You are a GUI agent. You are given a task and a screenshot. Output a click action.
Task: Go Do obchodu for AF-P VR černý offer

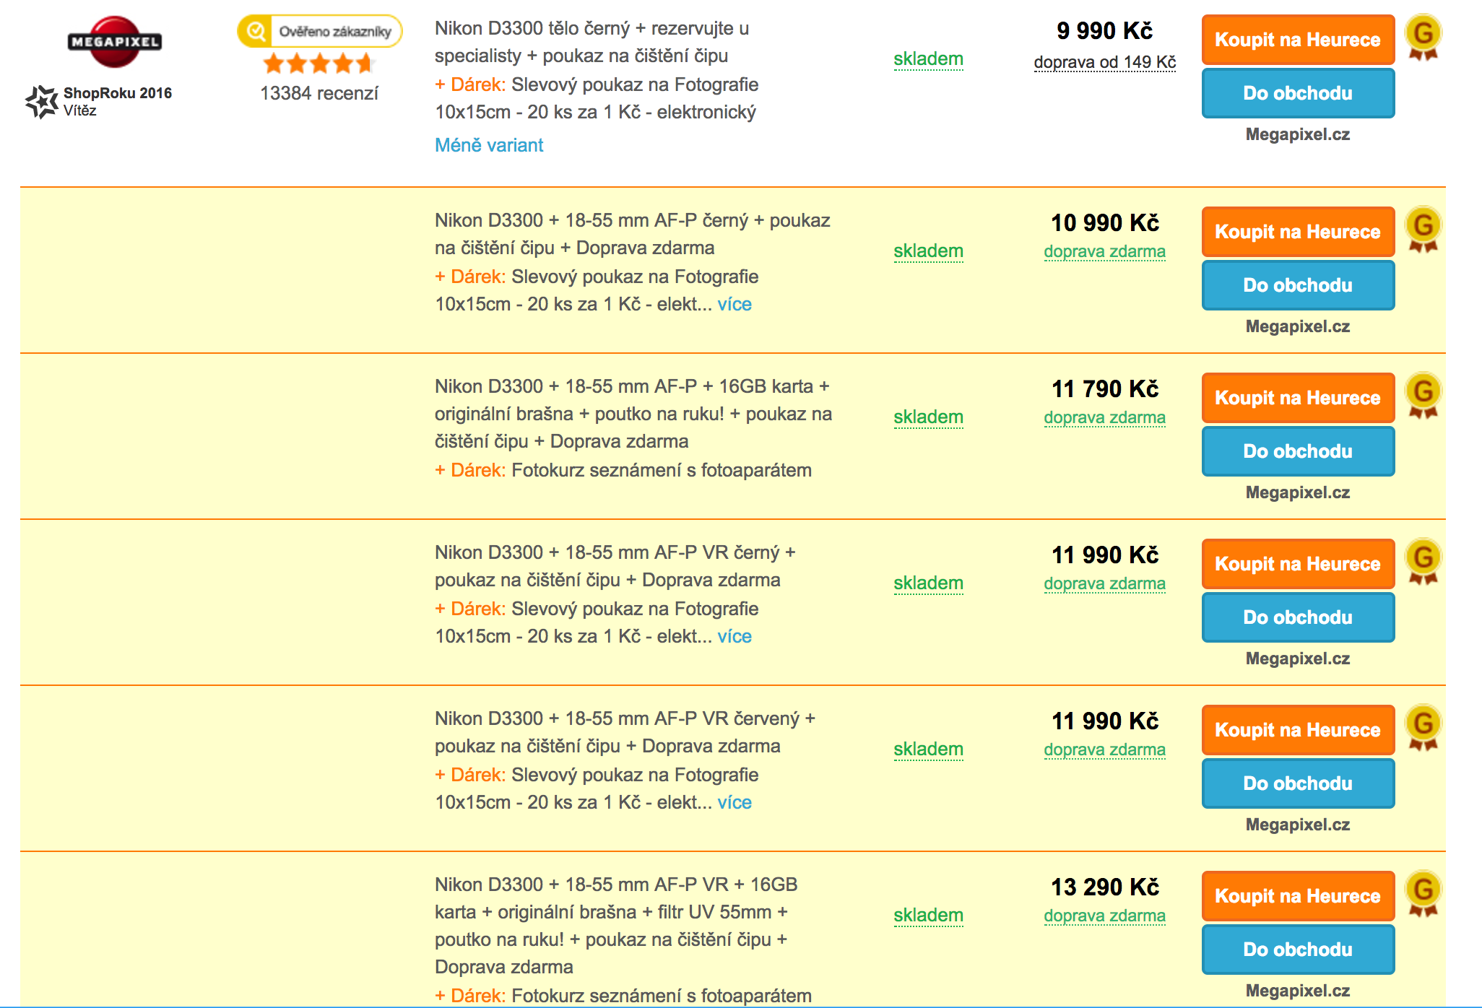(1298, 617)
